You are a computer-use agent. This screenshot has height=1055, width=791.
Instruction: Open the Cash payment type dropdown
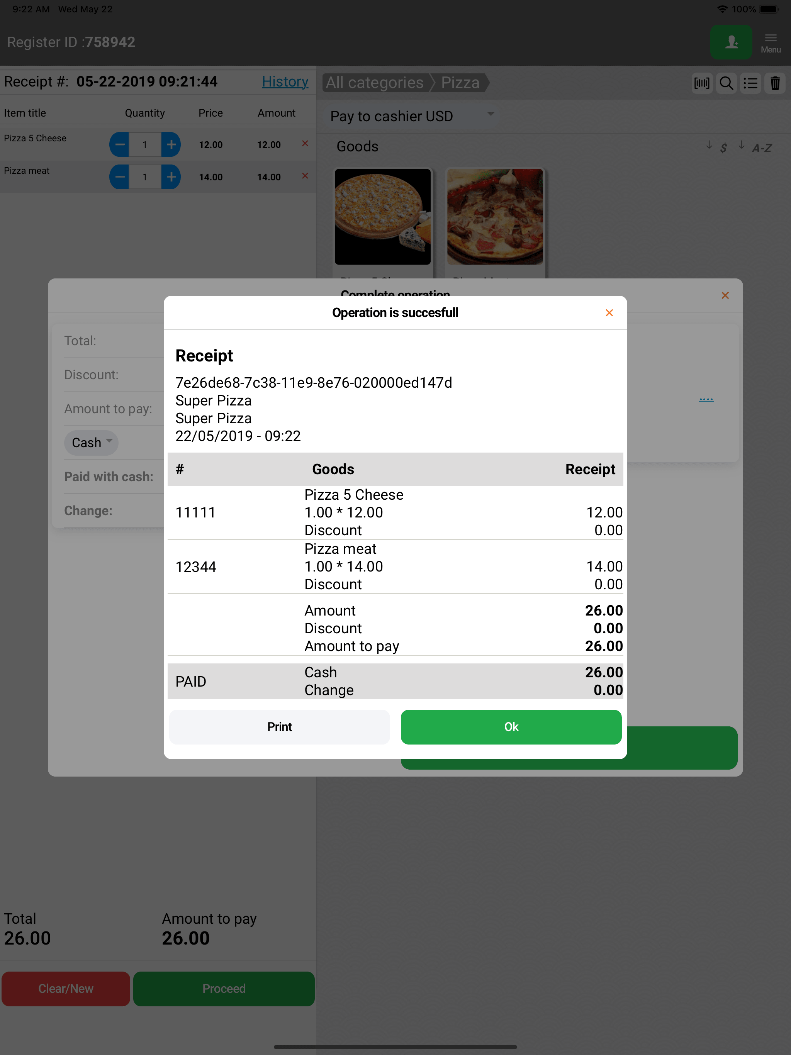[91, 443]
